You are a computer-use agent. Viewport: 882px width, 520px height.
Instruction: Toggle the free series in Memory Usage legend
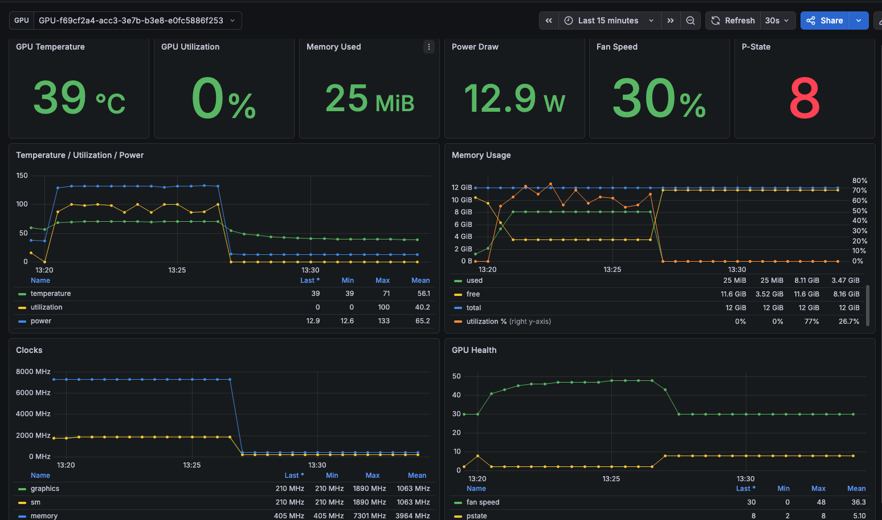(473, 294)
